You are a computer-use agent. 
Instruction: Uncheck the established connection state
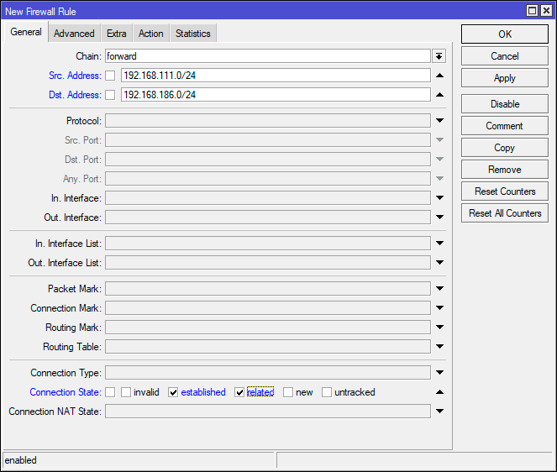click(174, 392)
